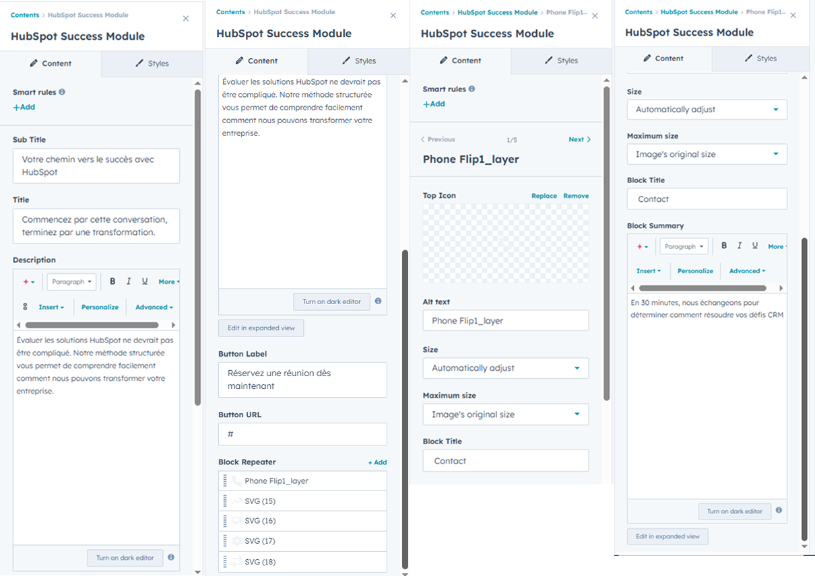
Task: Open Paragraph style dropdown in Description editor
Action: pos(71,282)
